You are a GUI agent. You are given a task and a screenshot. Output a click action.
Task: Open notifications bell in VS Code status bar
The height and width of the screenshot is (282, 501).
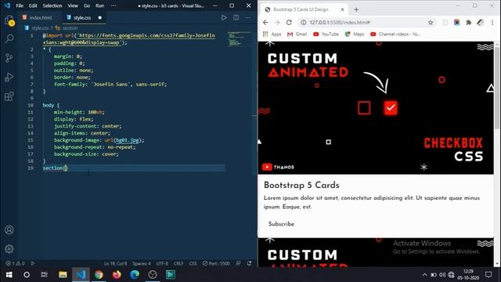coord(249,263)
